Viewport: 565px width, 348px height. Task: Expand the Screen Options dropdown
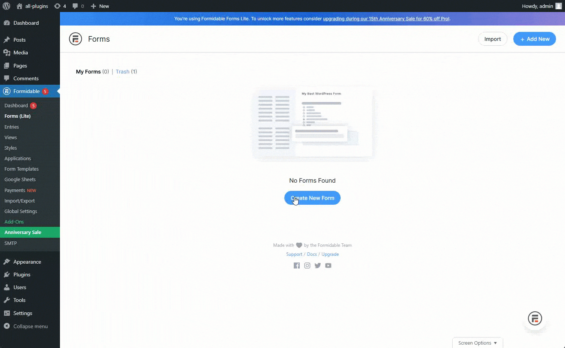coord(477,343)
